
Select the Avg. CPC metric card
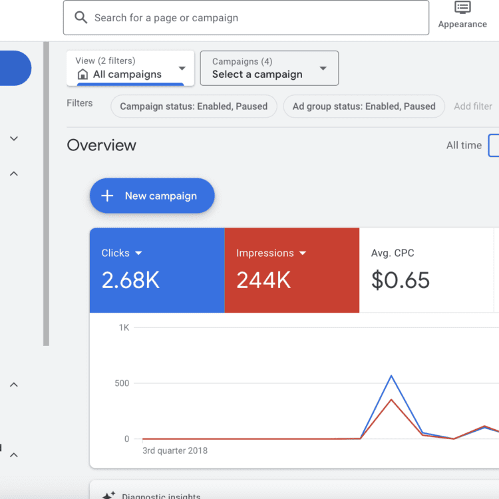426,270
